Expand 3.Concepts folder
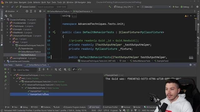The image size is (200, 112). pos(7,29)
